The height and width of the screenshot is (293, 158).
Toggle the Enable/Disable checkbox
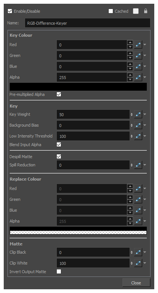[x=10, y=11]
